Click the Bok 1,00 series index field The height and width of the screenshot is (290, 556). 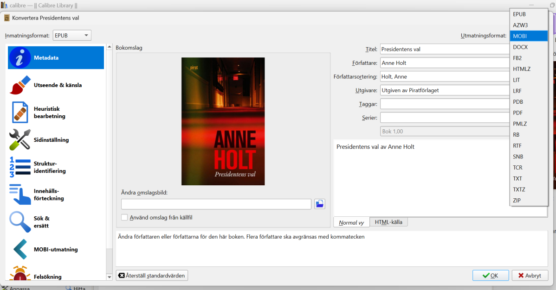click(445, 132)
